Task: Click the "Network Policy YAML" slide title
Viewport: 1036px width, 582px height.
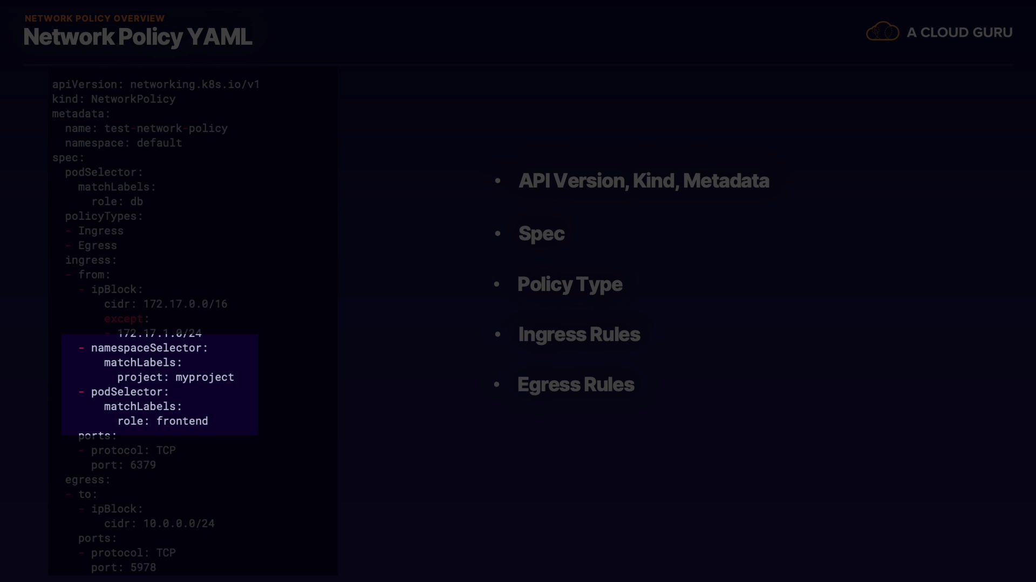Action: click(138, 37)
